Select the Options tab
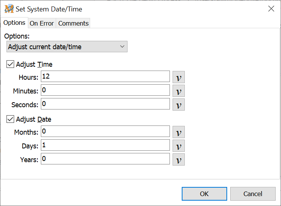 pos(14,23)
